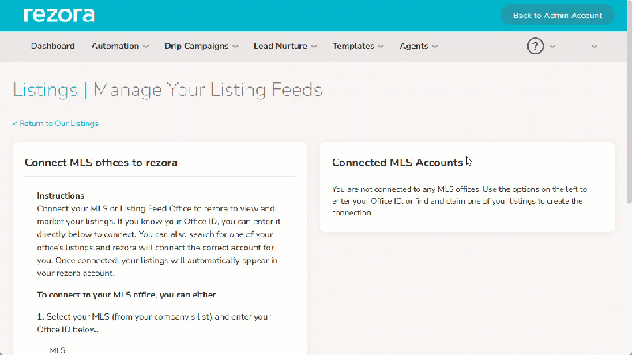This screenshot has width=632, height=355.
Task: Open the help question mark icon
Action: point(535,46)
